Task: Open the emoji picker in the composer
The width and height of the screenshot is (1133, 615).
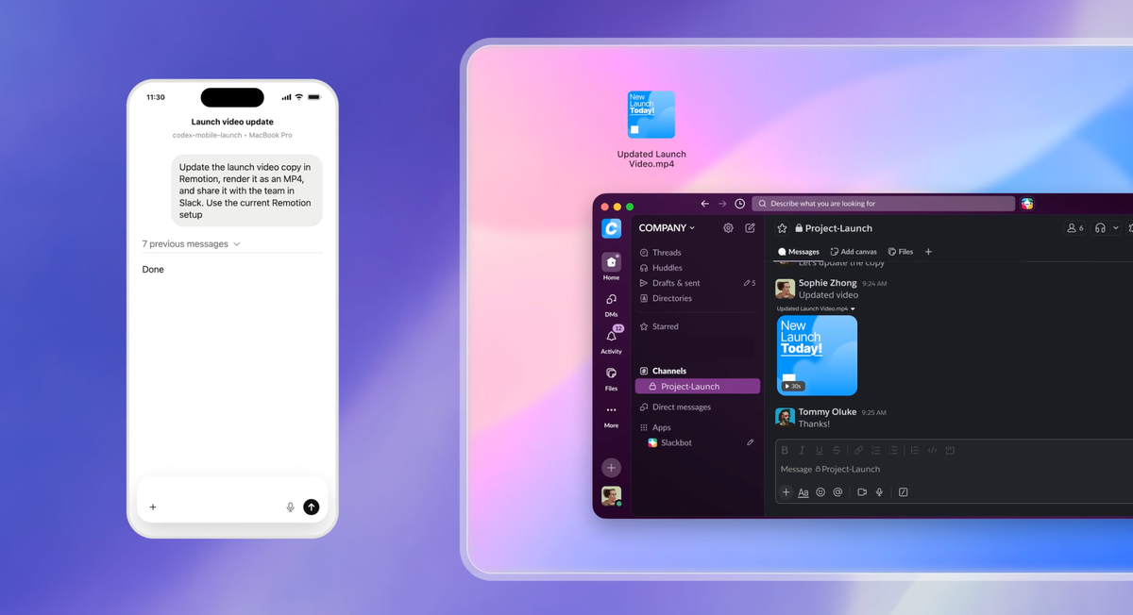Action: 820,492
